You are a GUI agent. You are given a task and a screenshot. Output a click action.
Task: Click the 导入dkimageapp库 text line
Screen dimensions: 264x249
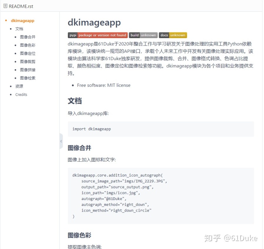coord(88,114)
